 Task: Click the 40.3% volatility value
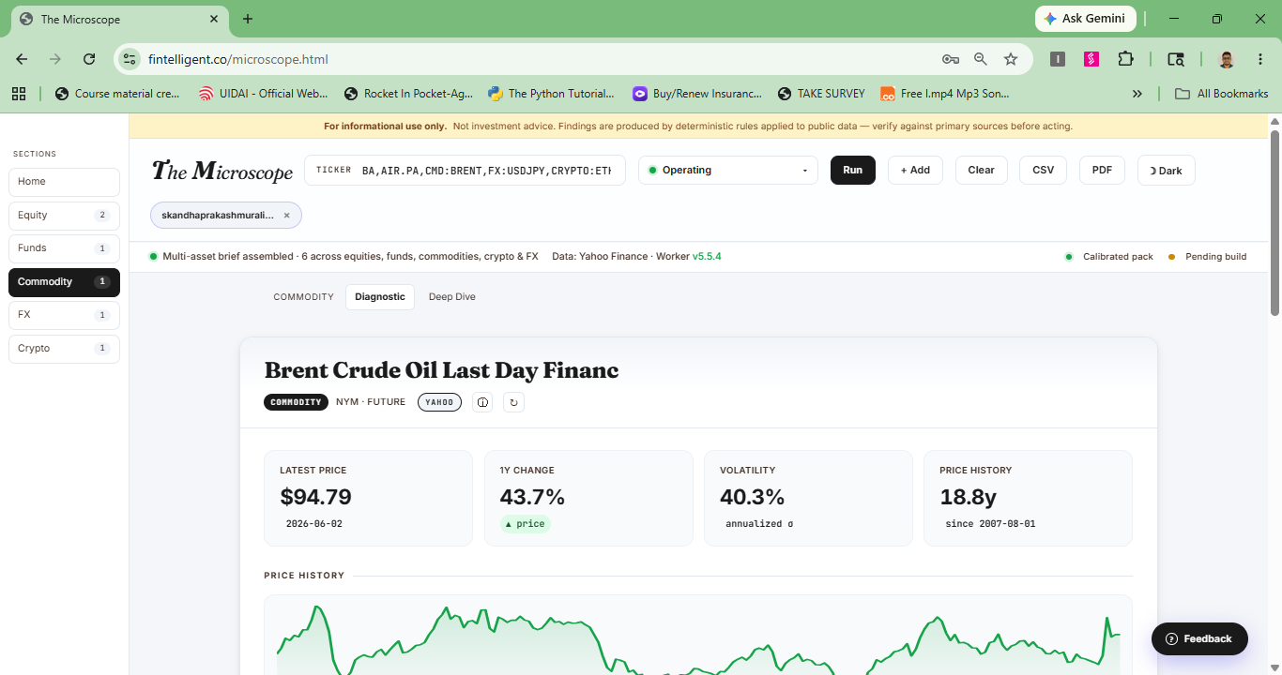pyautogui.click(x=752, y=497)
